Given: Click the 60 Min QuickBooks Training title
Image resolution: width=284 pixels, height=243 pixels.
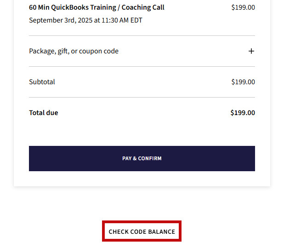Looking at the screenshot, I should 97,7.
